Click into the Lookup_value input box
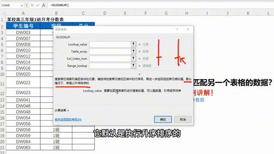This screenshot has width=274, height=154. point(110,44)
